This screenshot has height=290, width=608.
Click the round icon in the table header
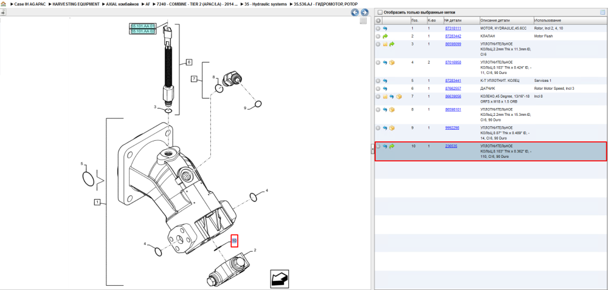[378, 20]
